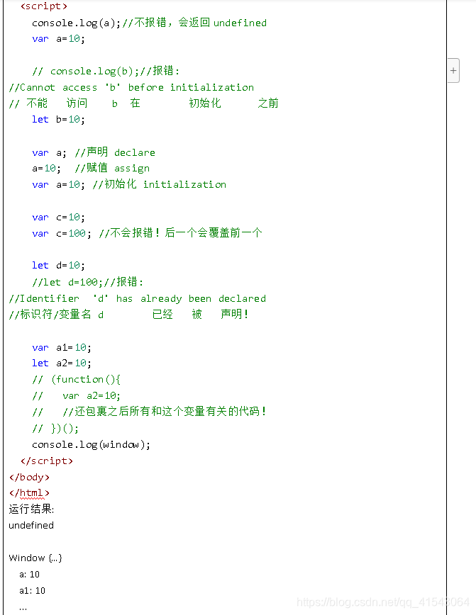Click comment "Cannot access 'b' before initialization"

tap(131, 87)
